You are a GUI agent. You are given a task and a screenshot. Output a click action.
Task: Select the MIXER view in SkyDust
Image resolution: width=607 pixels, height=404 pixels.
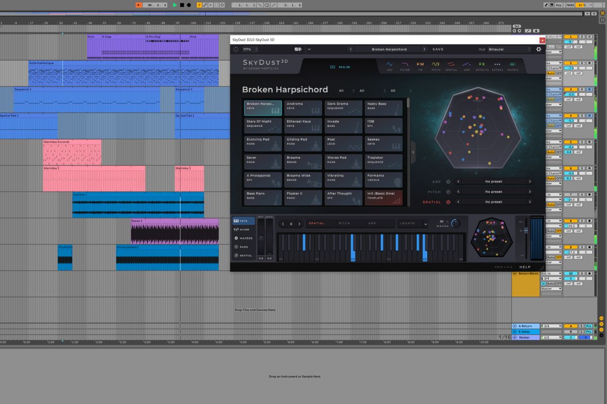click(x=243, y=230)
